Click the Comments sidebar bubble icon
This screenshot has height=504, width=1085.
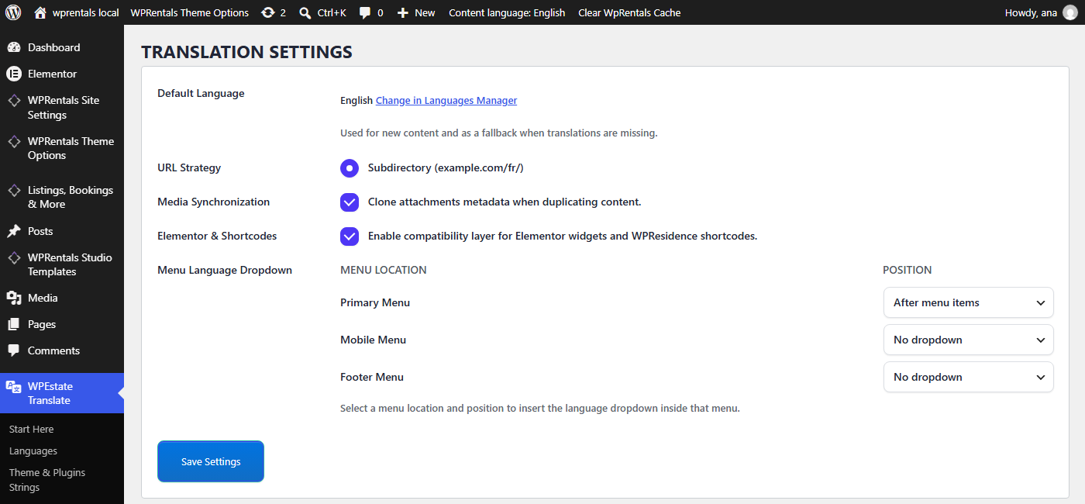pyautogui.click(x=13, y=350)
